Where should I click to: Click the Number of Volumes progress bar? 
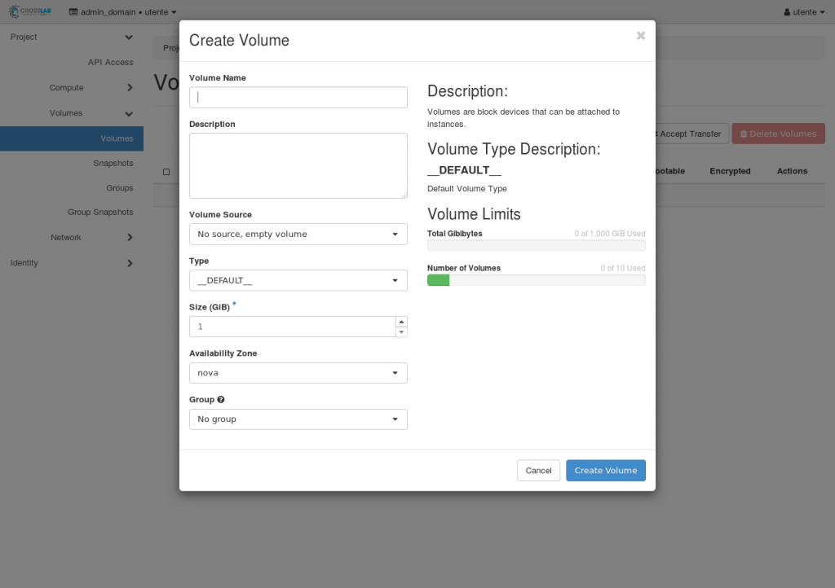536,280
